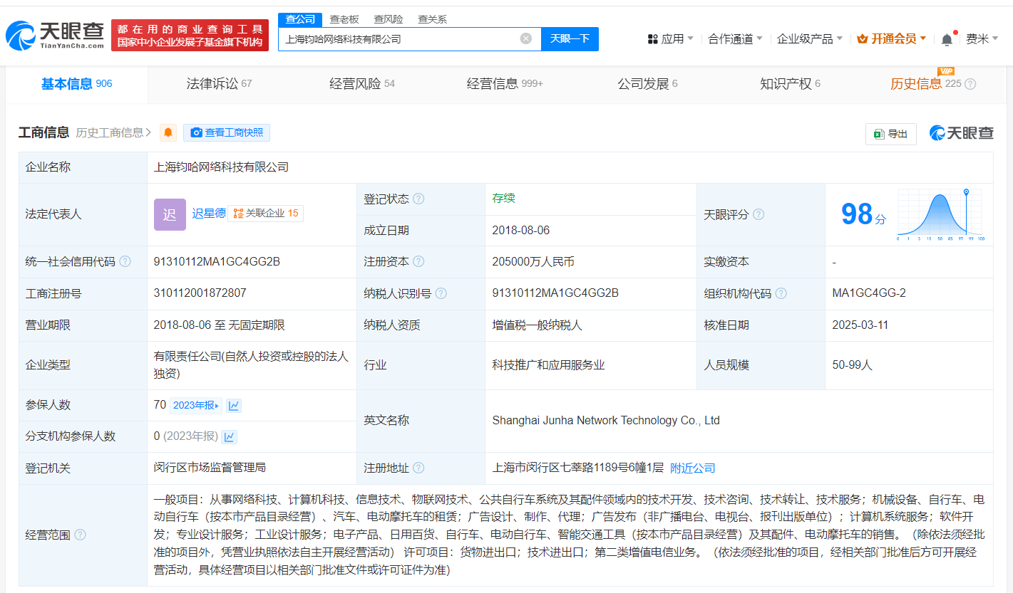Open trend chart icon beside 2023年报

[x=234, y=405]
